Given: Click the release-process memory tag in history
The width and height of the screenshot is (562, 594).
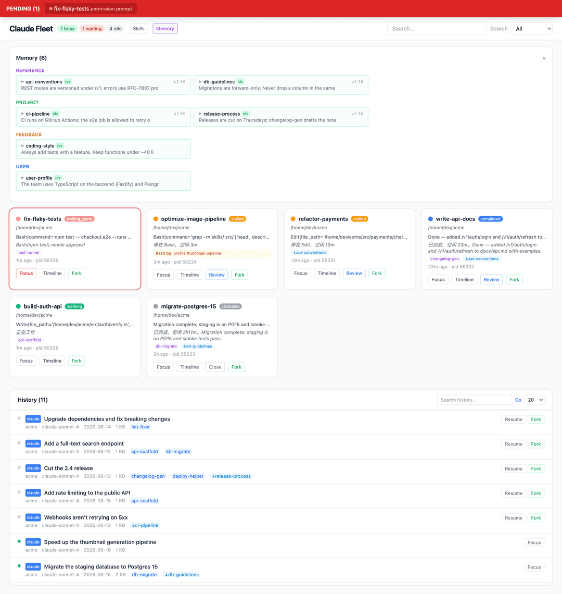Looking at the screenshot, I should coord(231,476).
